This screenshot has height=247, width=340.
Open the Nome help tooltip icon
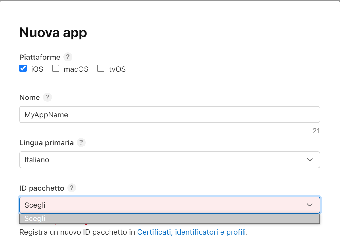pos(47,97)
